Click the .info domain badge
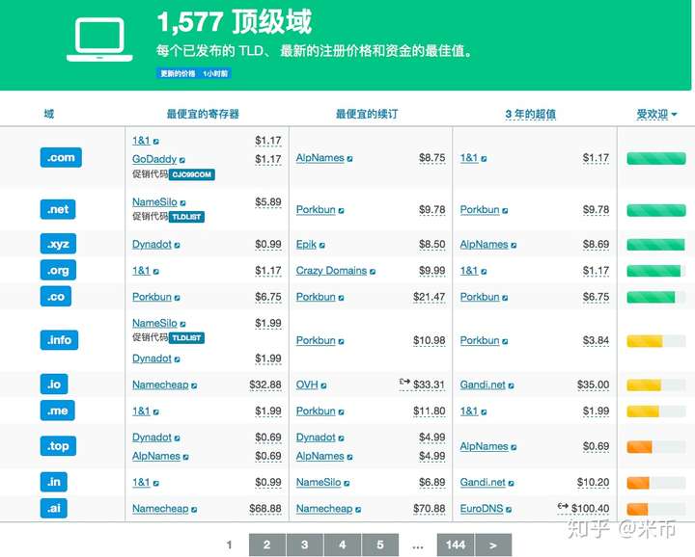This screenshot has height=557, width=695. click(59, 340)
